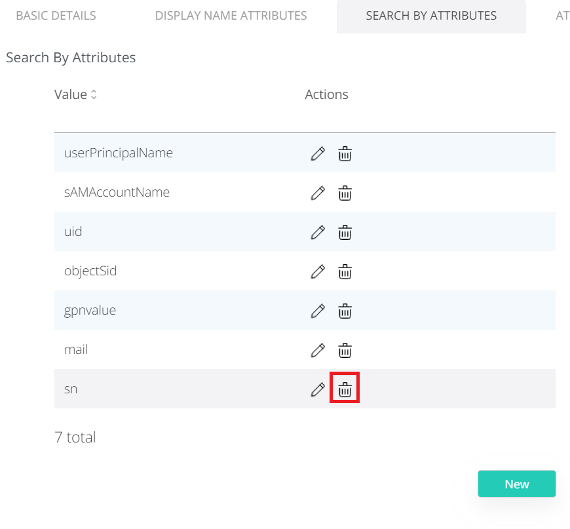Open the Display Name Attributes tab
This screenshot has height=529, width=570.
pos(231,16)
